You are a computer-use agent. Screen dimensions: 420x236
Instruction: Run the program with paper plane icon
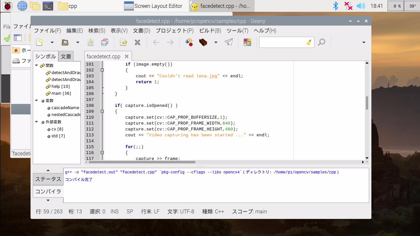coord(229,42)
